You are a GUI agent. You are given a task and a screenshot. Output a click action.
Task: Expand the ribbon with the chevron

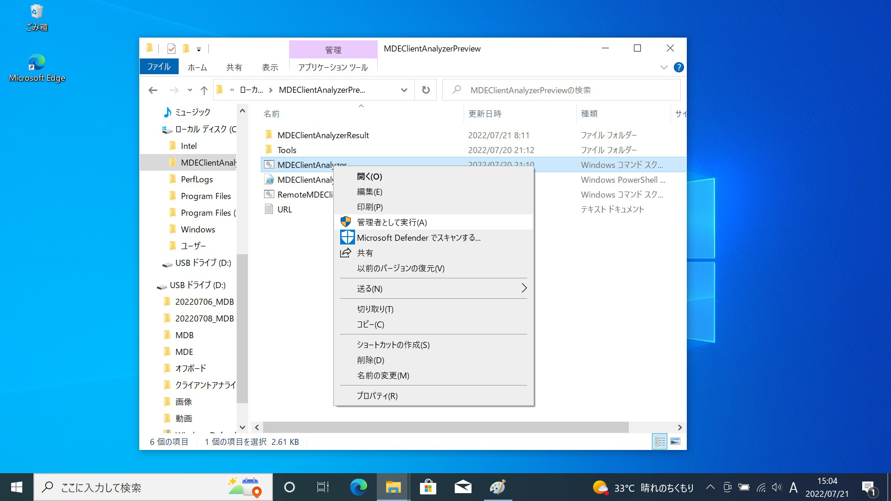pos(664,67)
